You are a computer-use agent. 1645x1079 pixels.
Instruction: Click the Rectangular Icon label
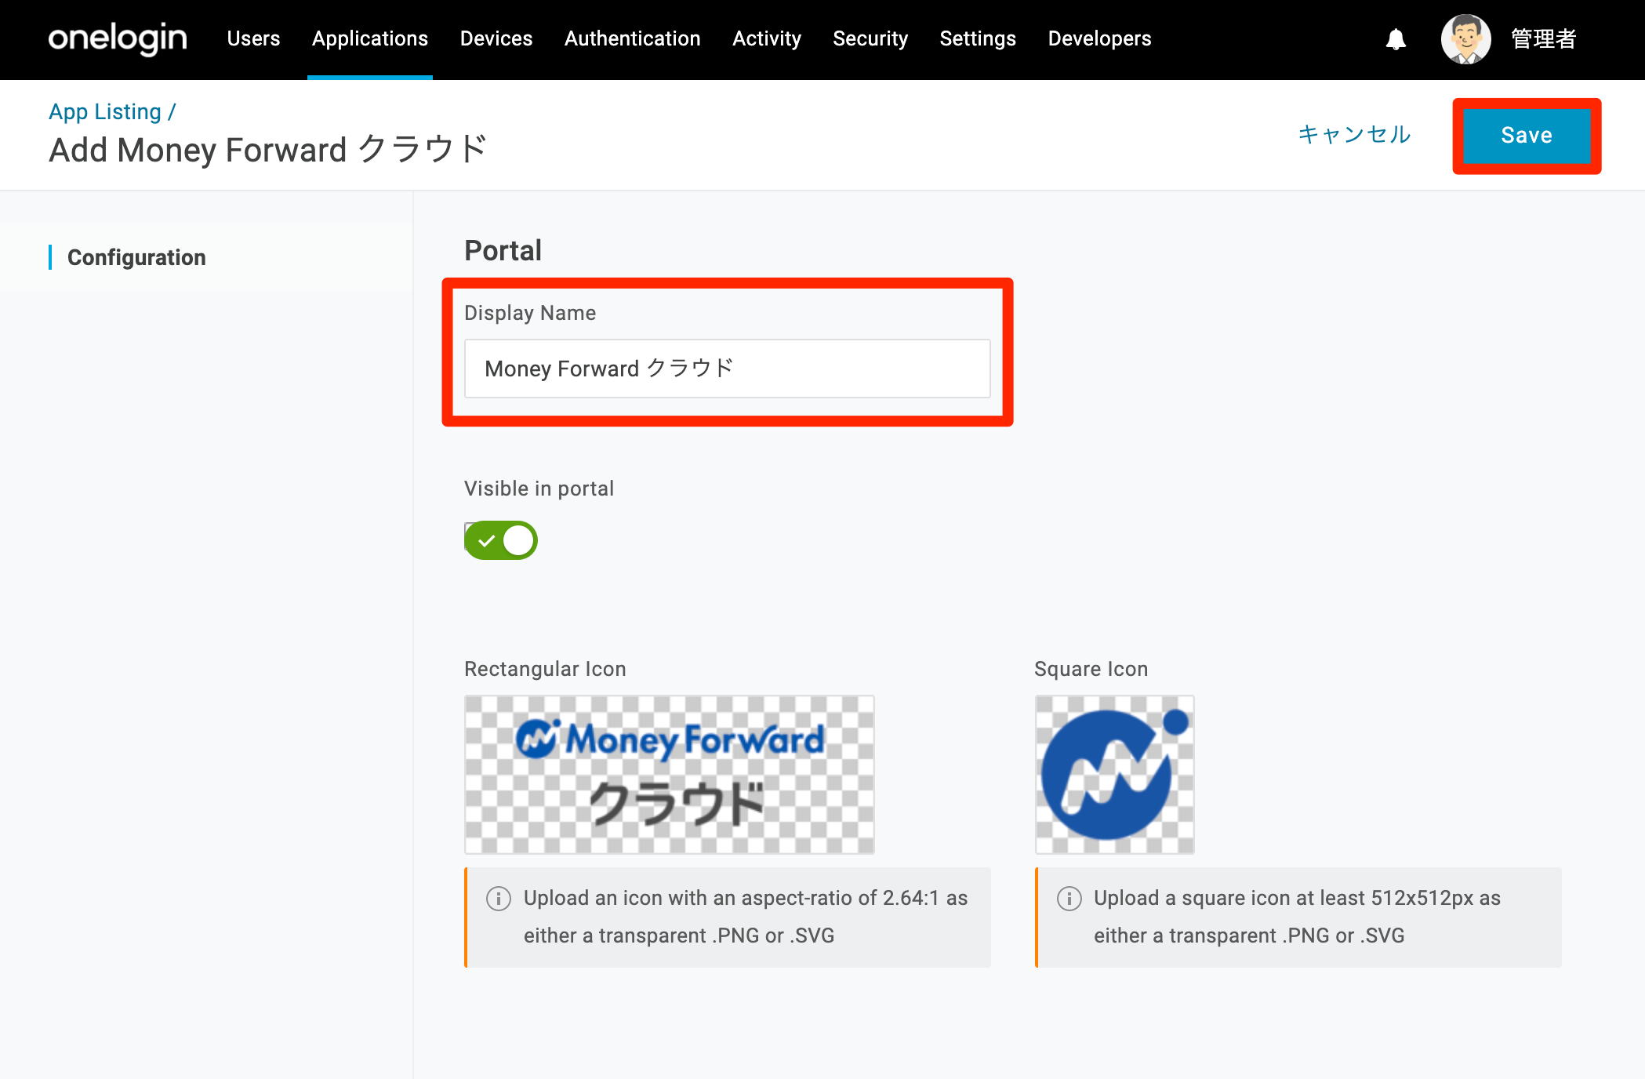(x=545, y=669)
